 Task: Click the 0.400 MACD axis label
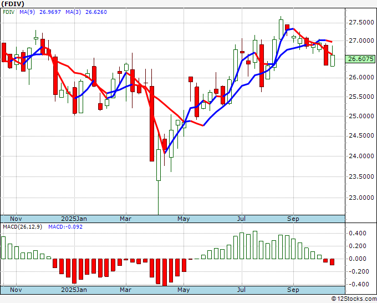tap(358, 233)
